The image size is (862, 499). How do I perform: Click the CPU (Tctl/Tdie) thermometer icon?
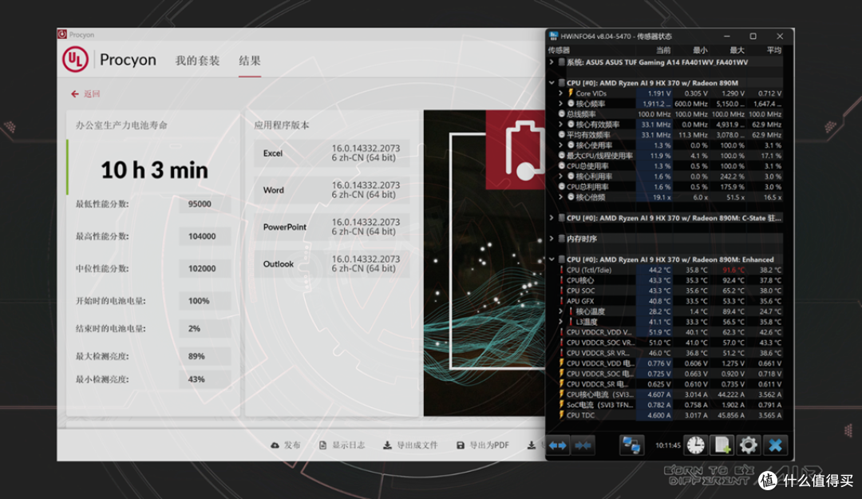tap(561, 270)
